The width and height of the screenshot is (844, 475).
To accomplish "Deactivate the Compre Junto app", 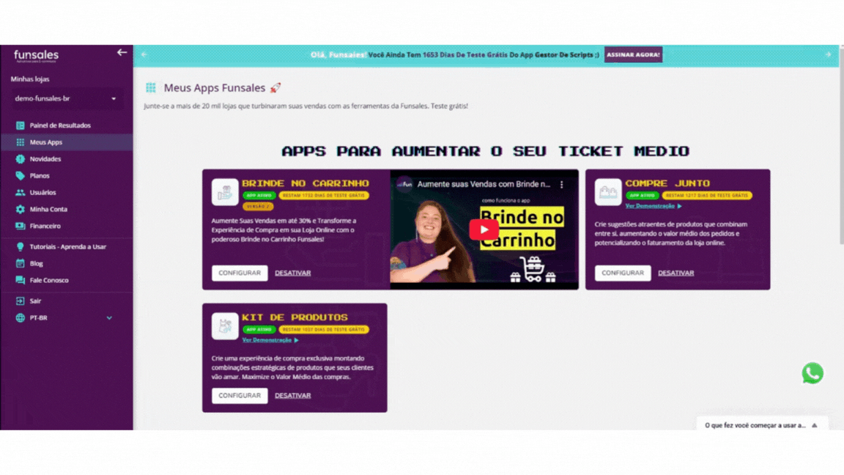I will [675, 273].
